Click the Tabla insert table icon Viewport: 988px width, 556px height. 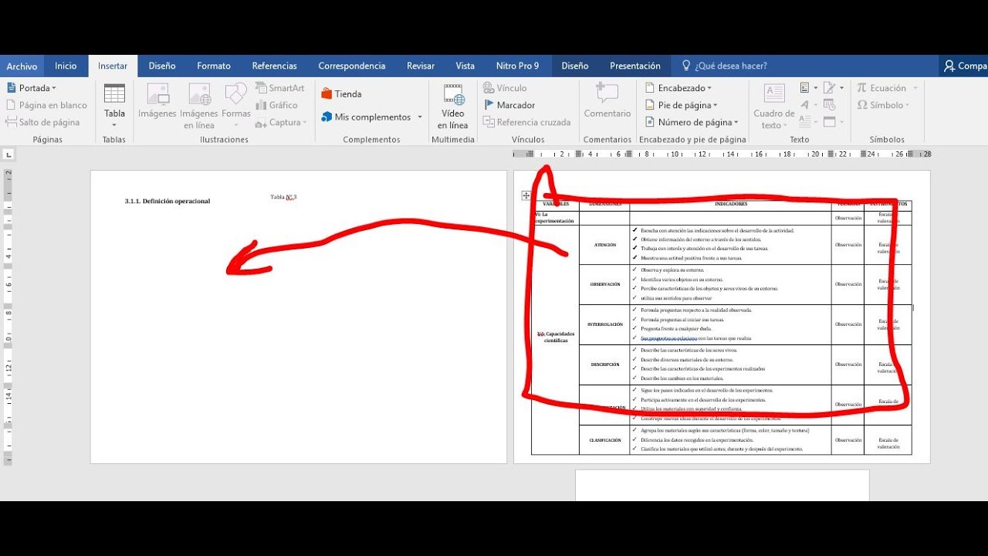click(x=114, y=94)
